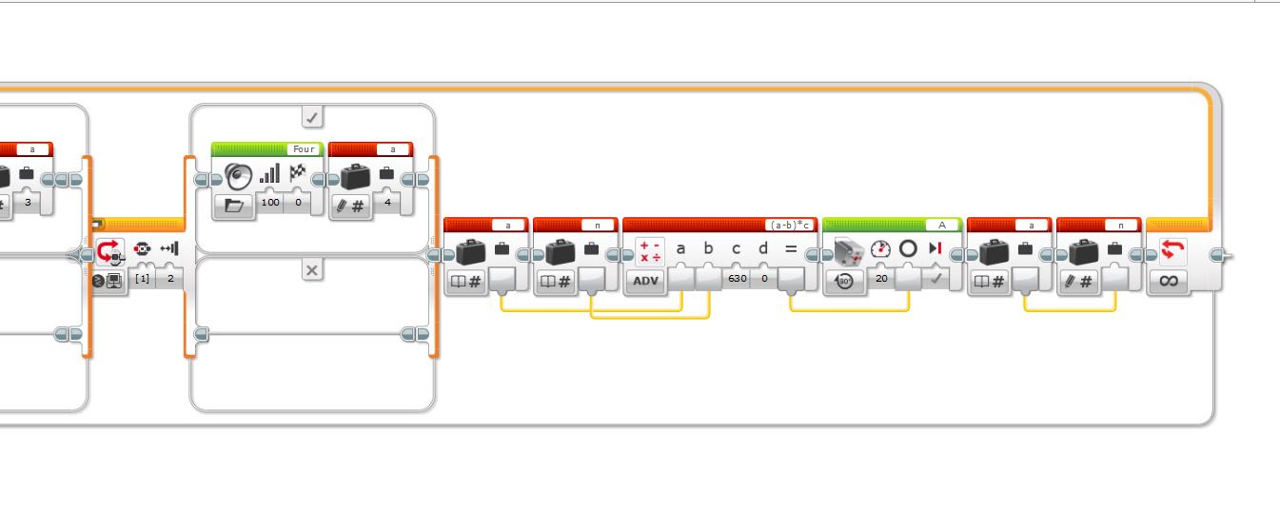Open the ADV mode selector on Math block
Image resolution: width=1280 pixels, height=532 pixels.
(x=645, y=281)
